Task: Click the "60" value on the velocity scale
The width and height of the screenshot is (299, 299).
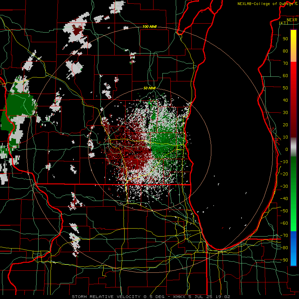Action: coord(285,75)
